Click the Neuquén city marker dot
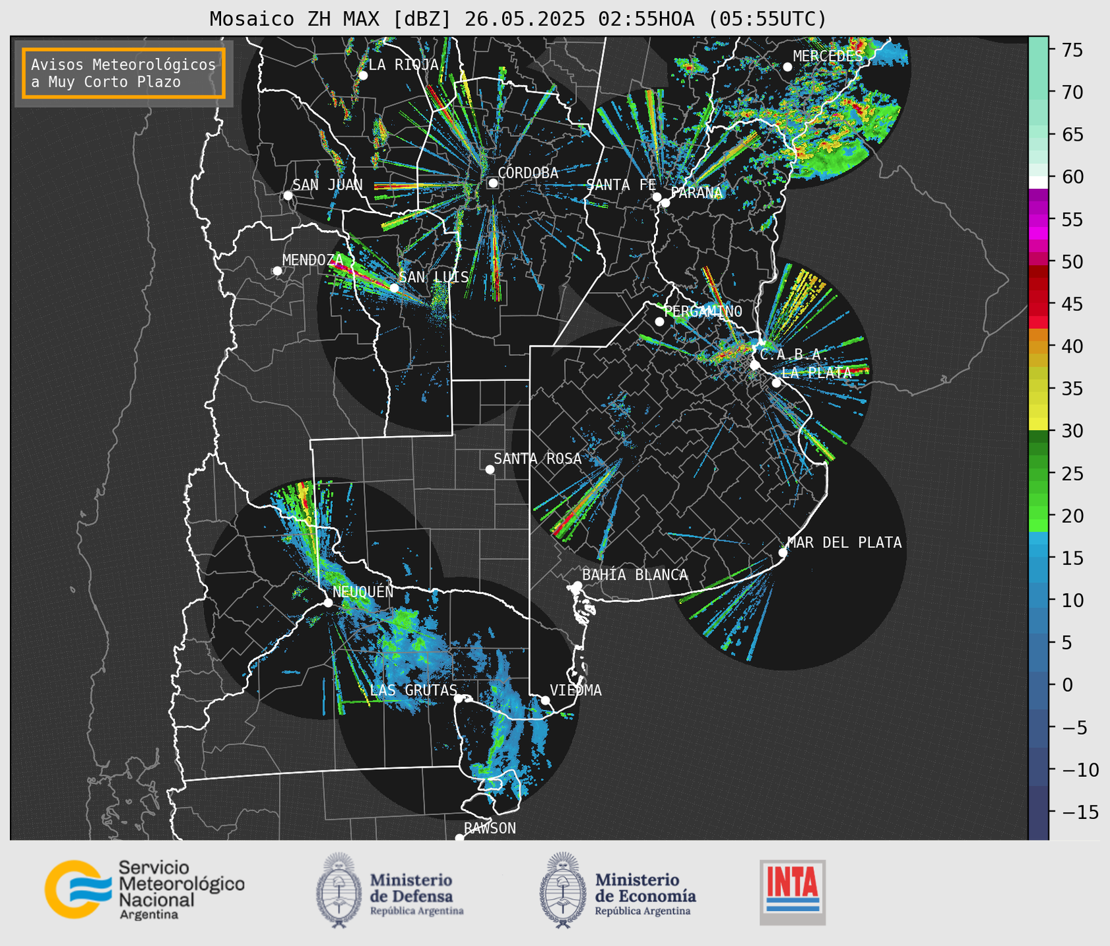 tap(328, 602)
